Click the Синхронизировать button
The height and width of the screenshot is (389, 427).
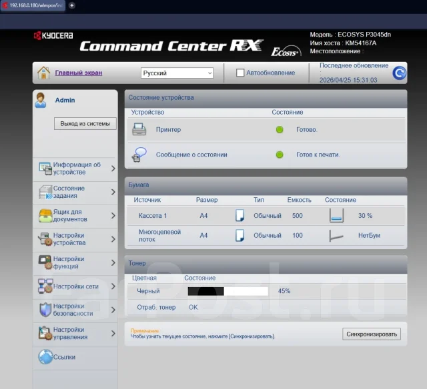click(372, 334)
